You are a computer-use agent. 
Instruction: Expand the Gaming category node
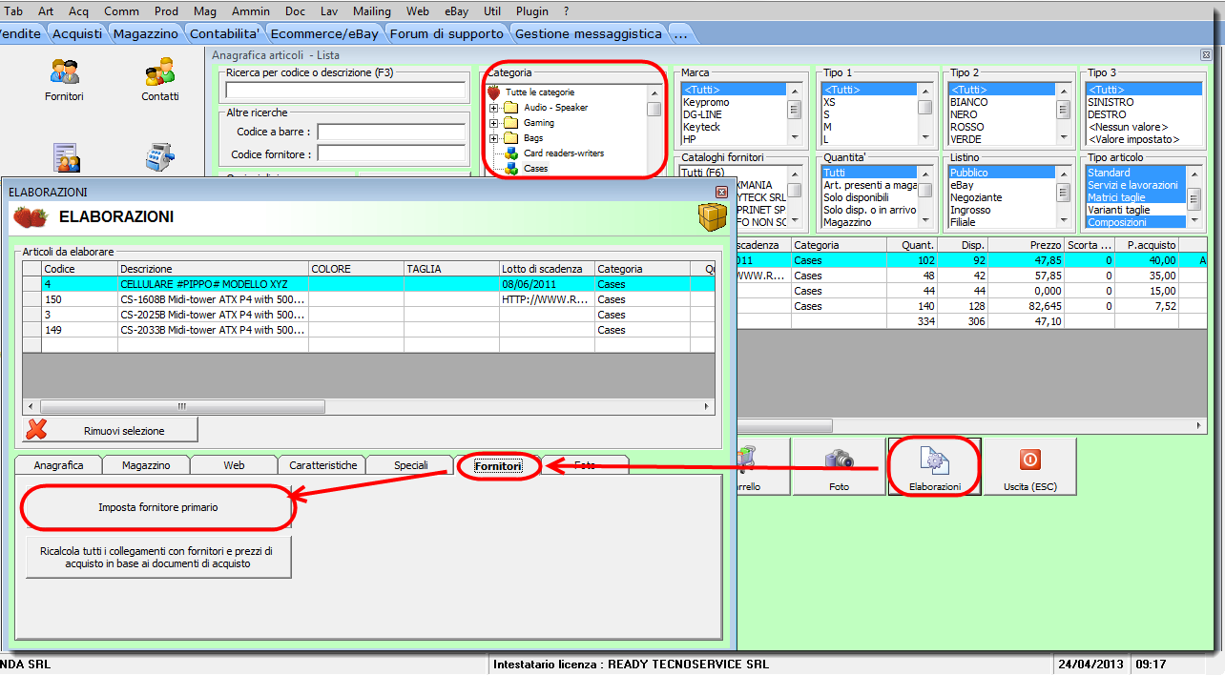pyautogui.click(x=493, y=123)
